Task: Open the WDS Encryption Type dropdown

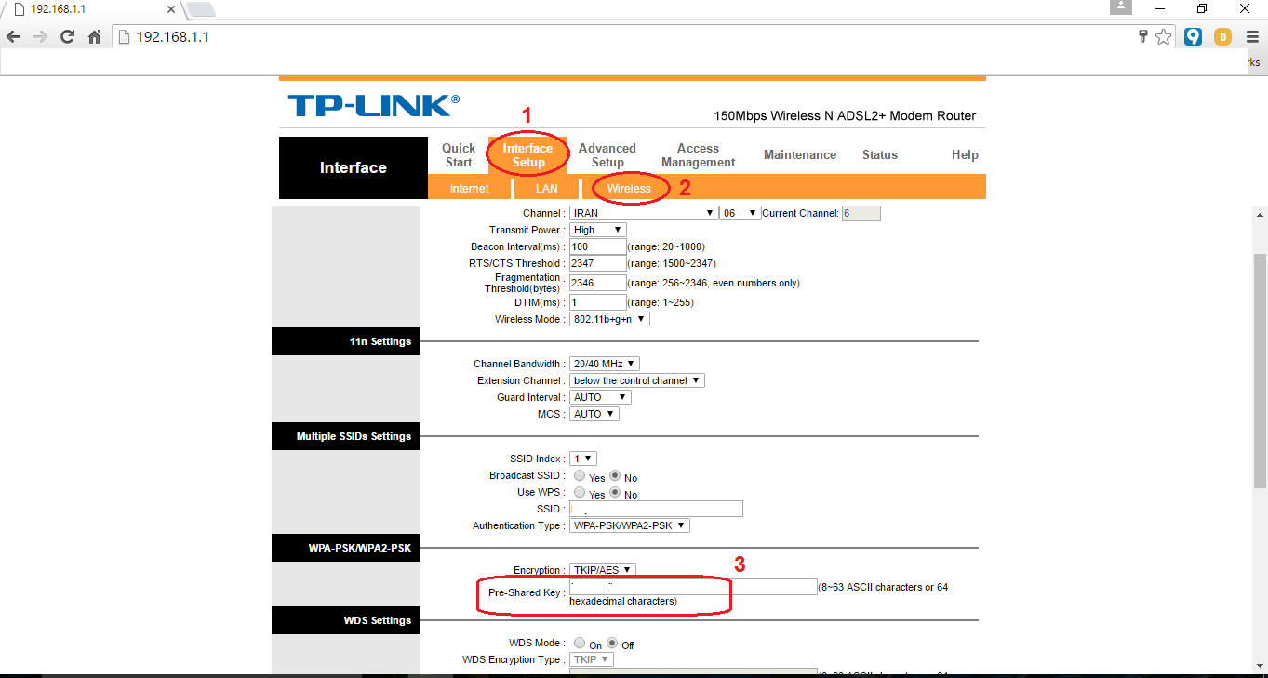Action: [x=592, y=659]
